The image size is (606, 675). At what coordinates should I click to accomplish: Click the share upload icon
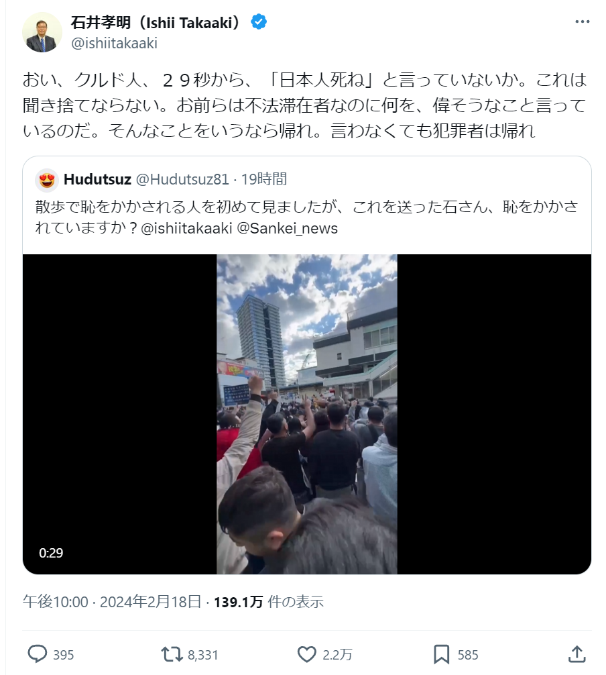[x=577, y=654]
